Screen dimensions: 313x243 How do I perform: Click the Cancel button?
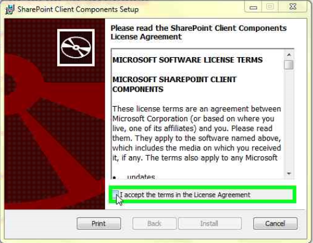[x=275, y=224]
